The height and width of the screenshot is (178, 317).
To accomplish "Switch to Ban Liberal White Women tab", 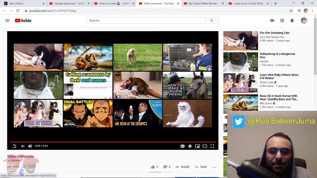I will point(204,3).
